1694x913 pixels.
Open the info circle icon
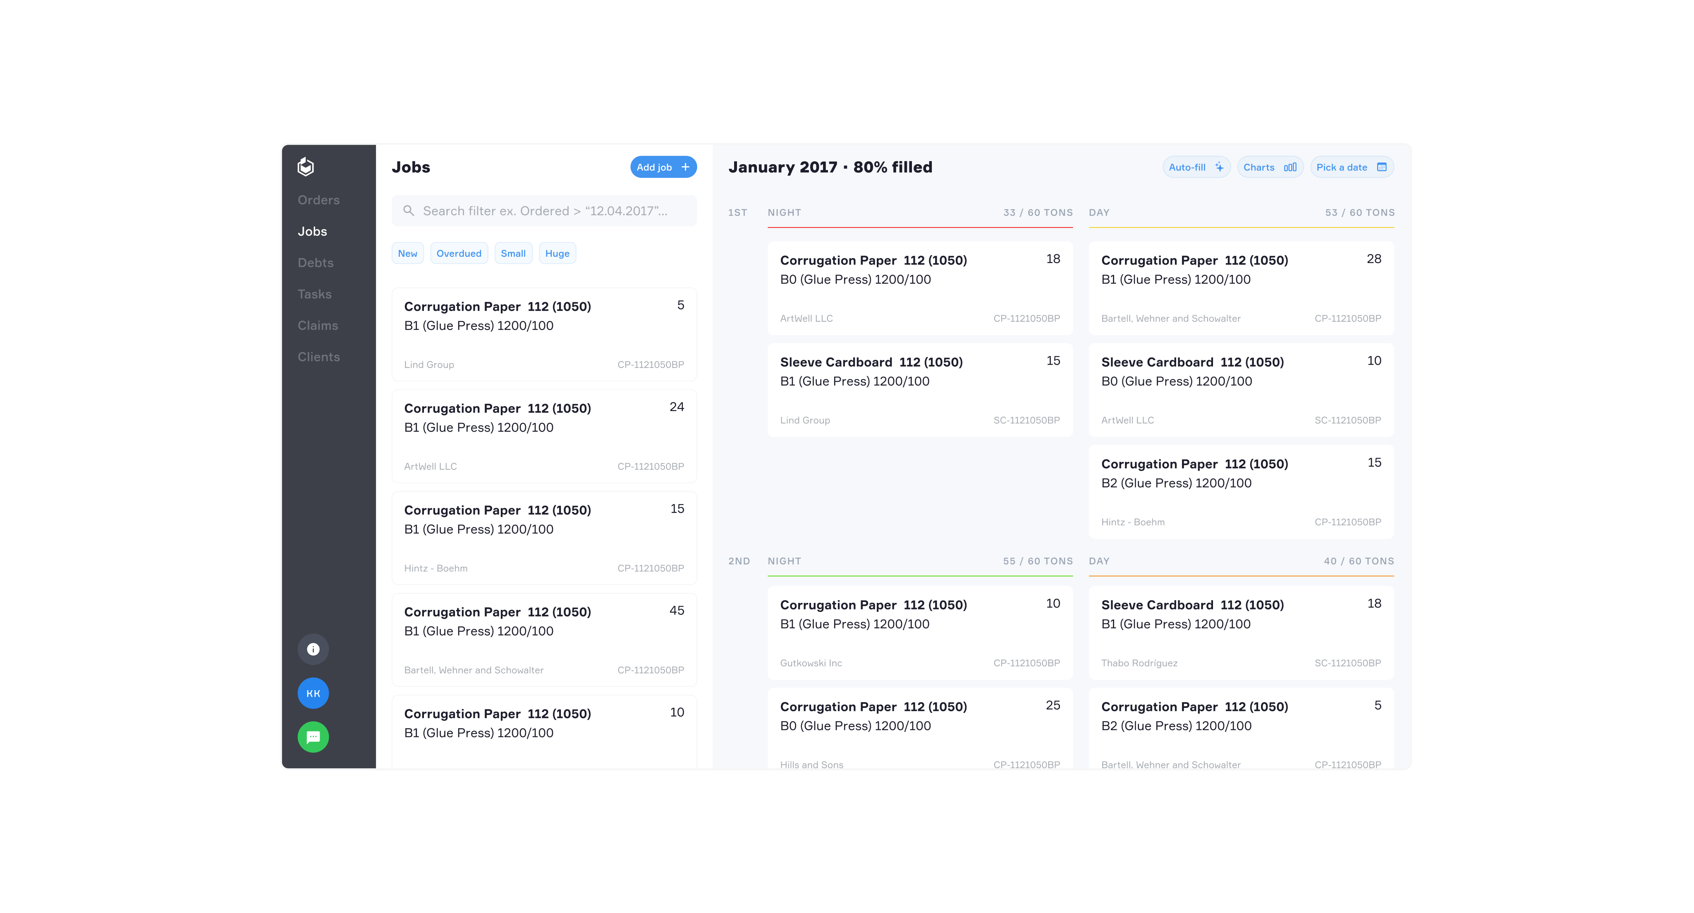(x=313, y=650)
